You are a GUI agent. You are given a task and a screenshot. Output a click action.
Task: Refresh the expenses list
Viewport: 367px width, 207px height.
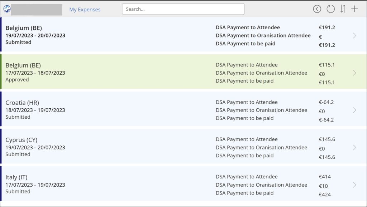coord(330,9)
